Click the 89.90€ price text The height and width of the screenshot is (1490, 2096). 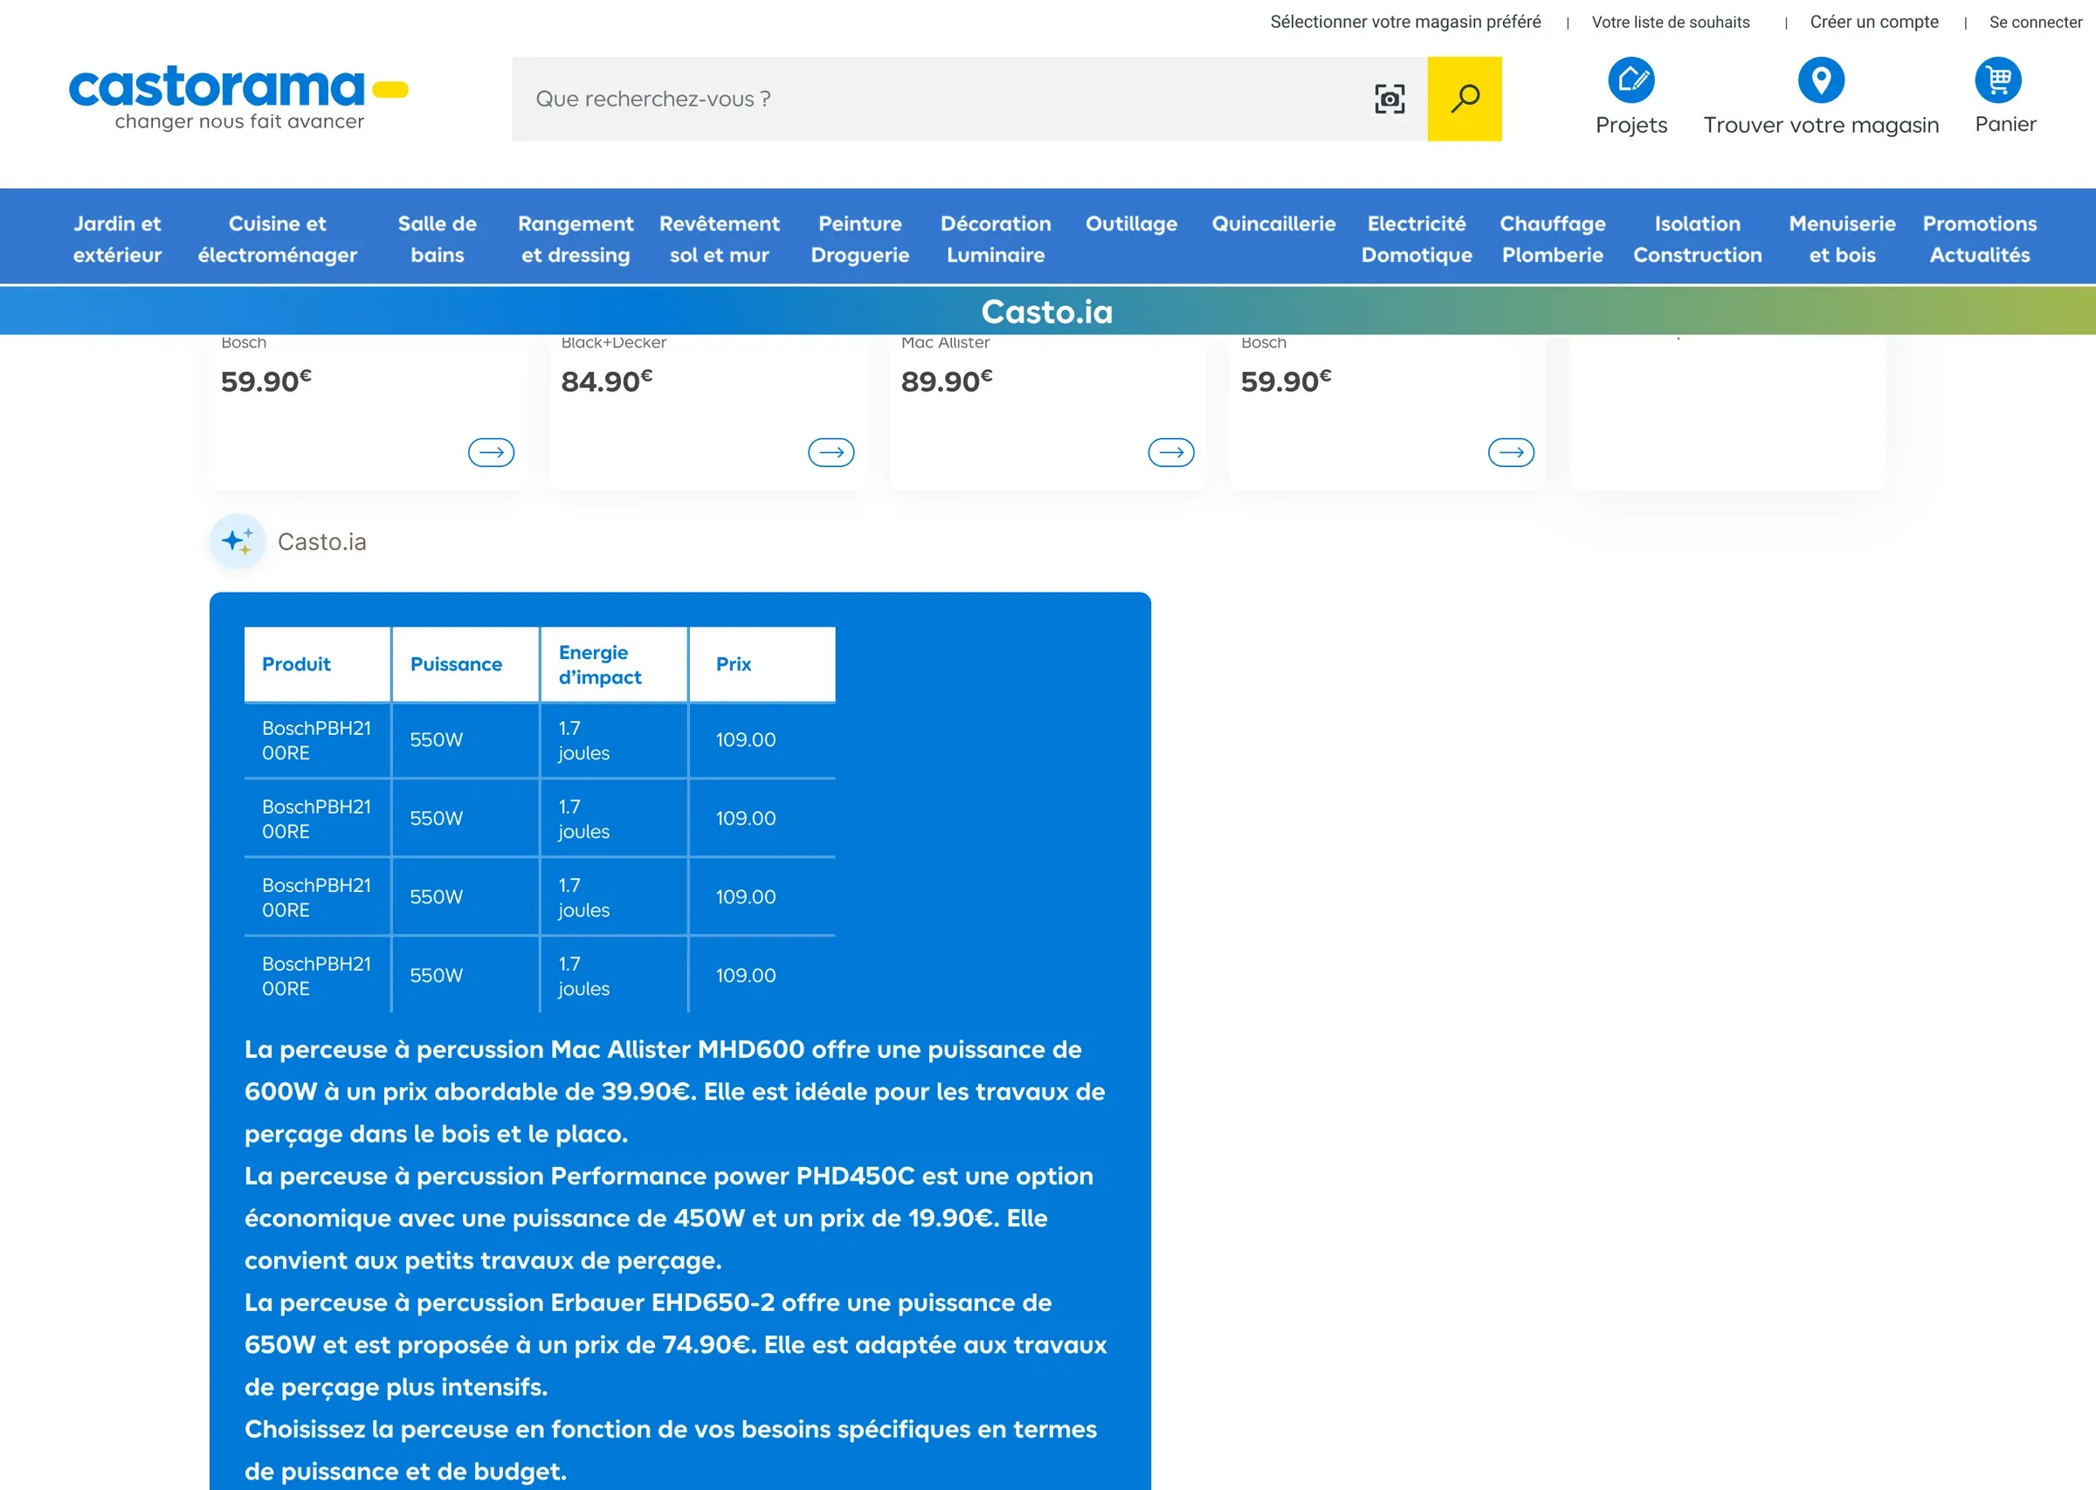(x=947, y=381)
